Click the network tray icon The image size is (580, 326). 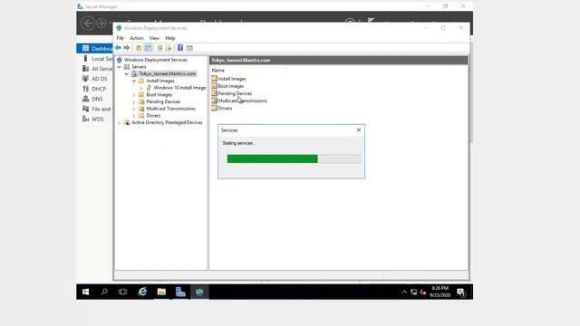pos(414,292)
